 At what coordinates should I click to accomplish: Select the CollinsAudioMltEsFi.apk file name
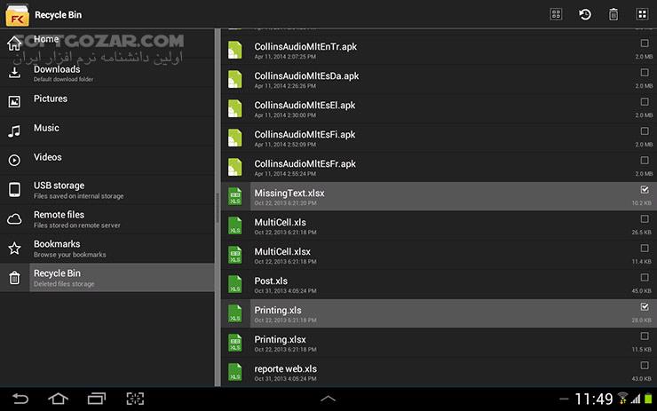coord(305,135)
